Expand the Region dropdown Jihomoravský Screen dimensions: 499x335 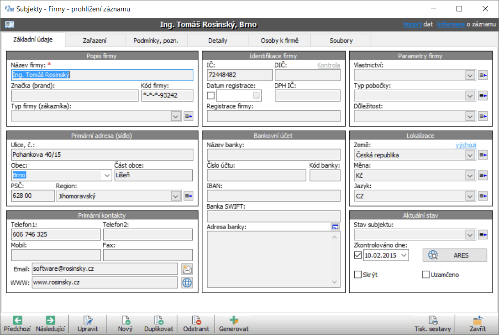[175, 196]
